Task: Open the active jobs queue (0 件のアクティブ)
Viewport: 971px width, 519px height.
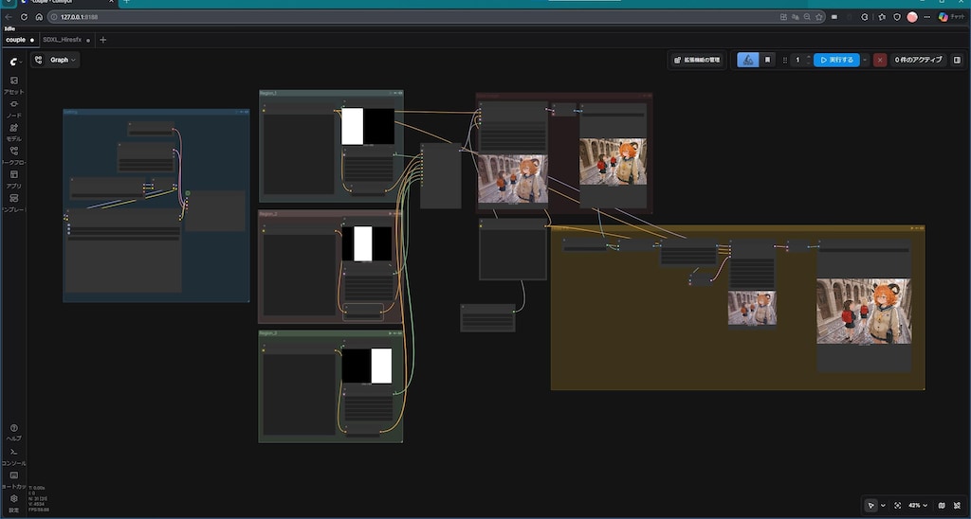Action: [918, 60]
